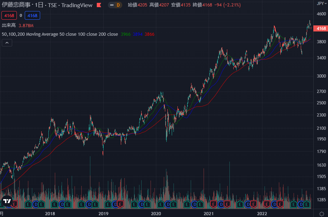The height and width of the screenshot is (217, 328).
Task: Click the 1950 price scale label
Action: coord(321,139)
